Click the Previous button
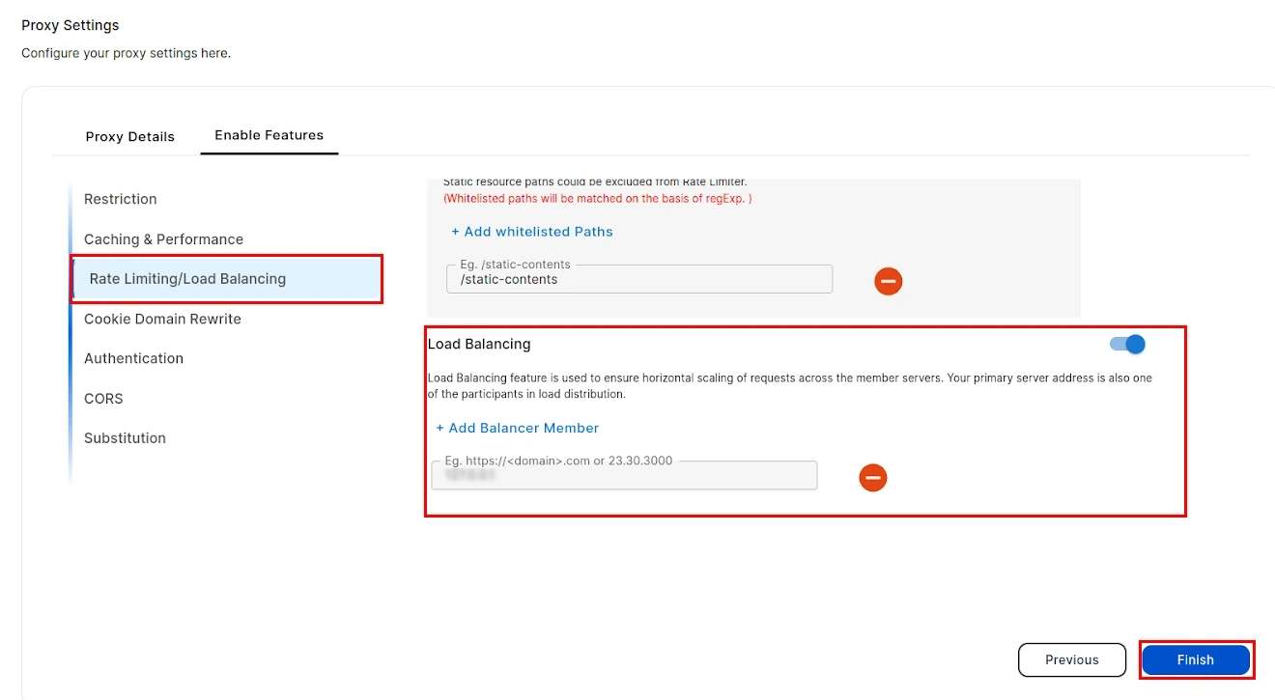The width and height of the screenshot is (1275, 700). click(1072, 659)
